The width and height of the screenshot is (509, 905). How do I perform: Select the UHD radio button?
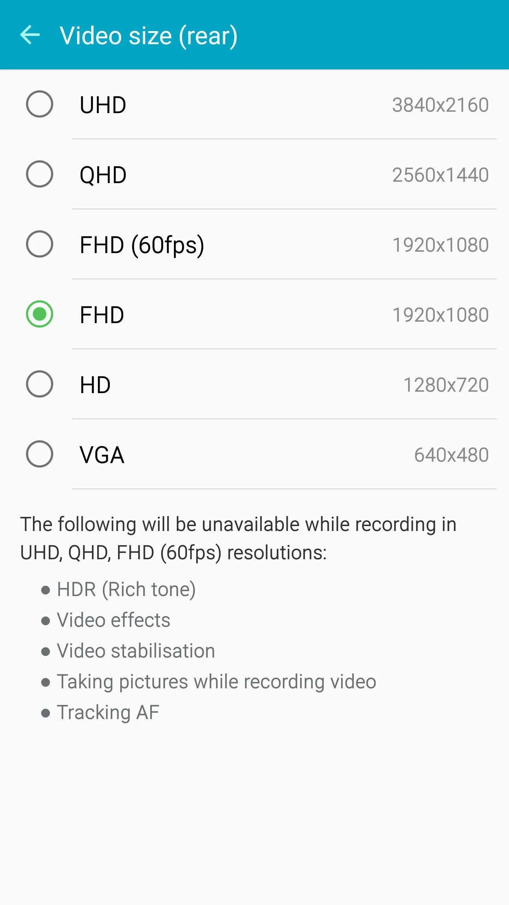[40, 104]
